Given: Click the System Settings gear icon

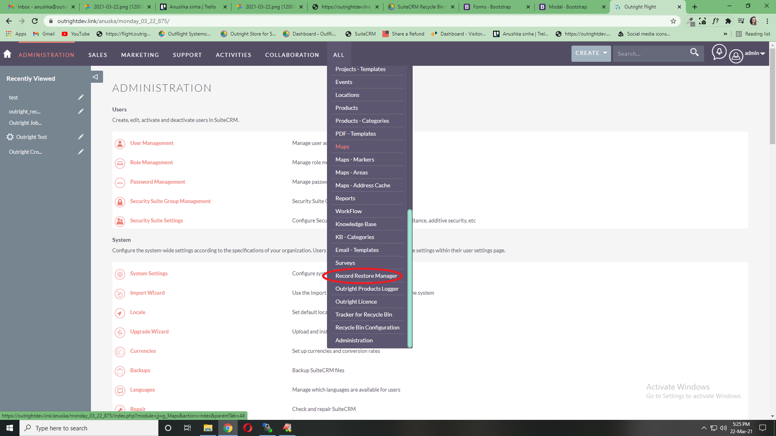Looking at the screenshot, I should click(120, 274).
